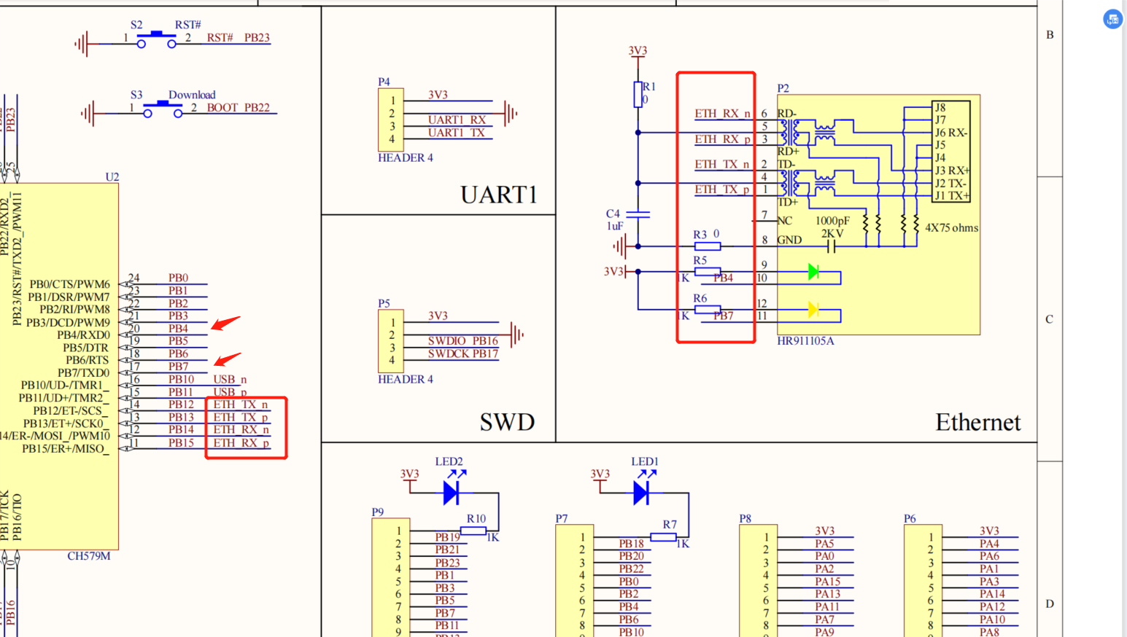
Task: Click the 'P7' header designator
Action: coord(561,519)
